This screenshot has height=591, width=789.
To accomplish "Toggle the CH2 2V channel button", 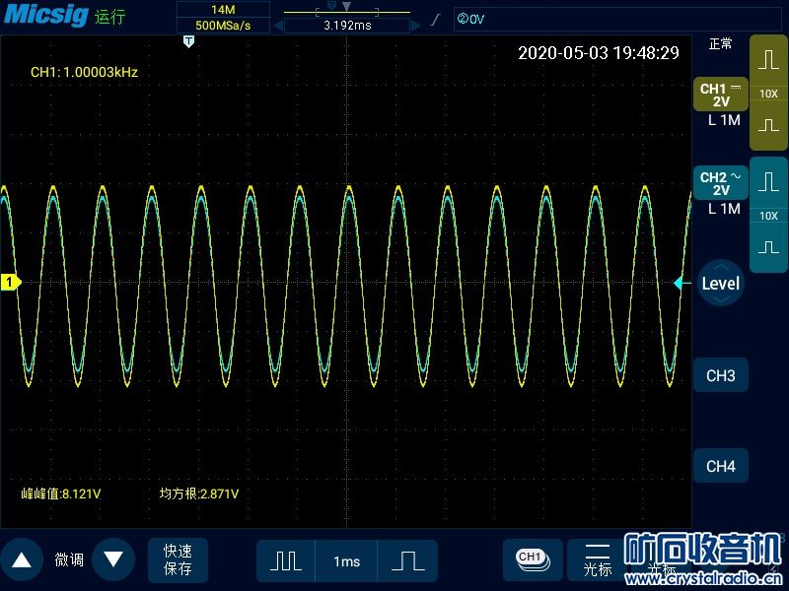I will pyautogui.click(x=720, y=183).
